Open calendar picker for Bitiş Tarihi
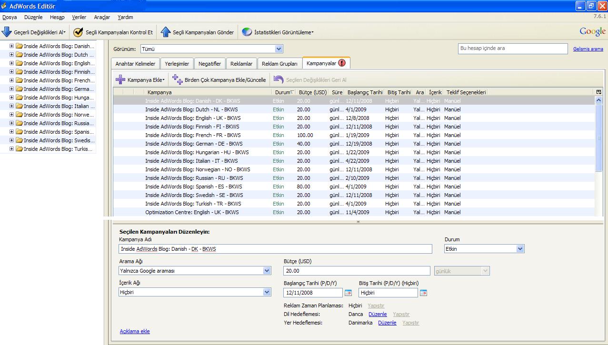The width and height of the screenshot is (608, 345). (x=423, y=293)
